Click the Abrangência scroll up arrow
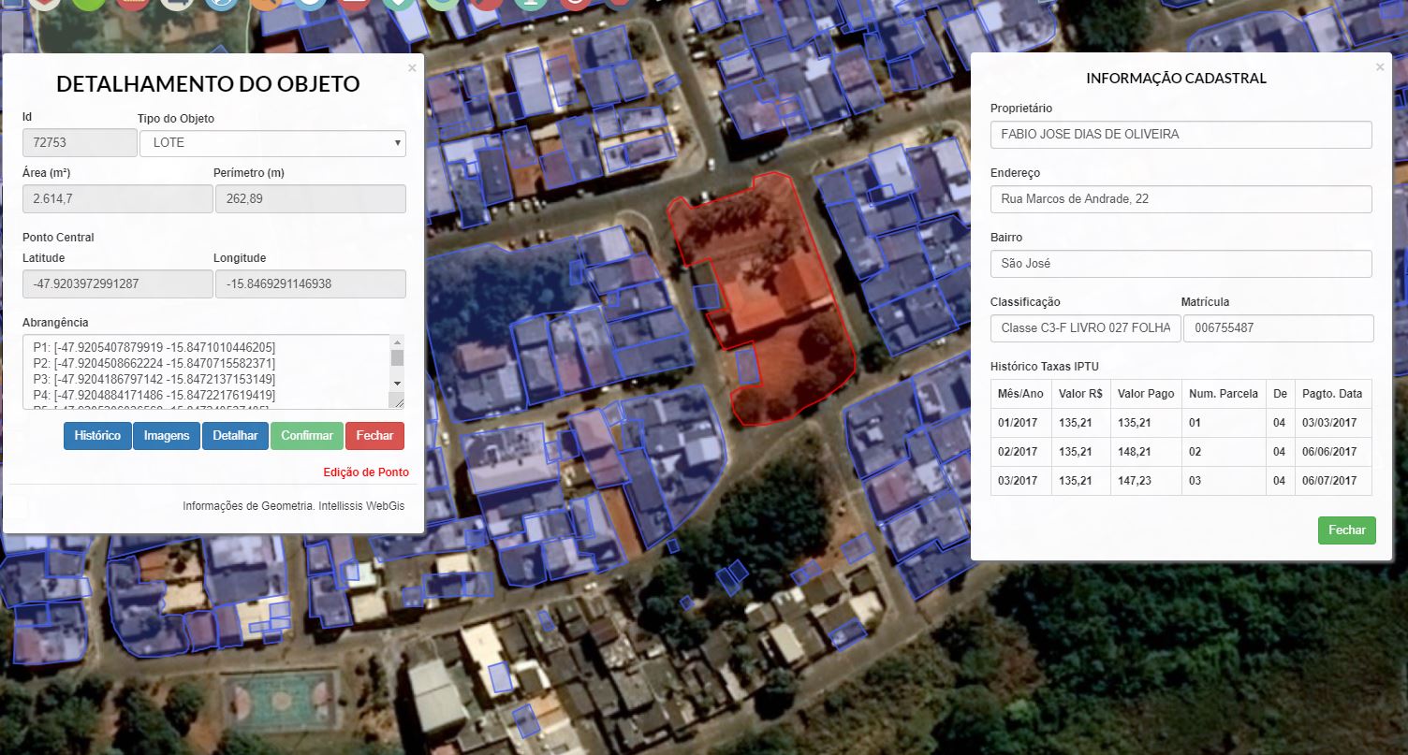The width and height of the screenshot is (1408, 755). point(397,342)
